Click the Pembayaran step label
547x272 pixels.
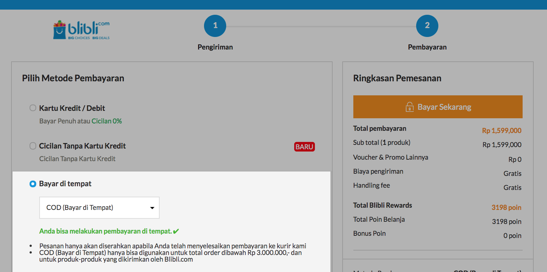pos(427,47)
